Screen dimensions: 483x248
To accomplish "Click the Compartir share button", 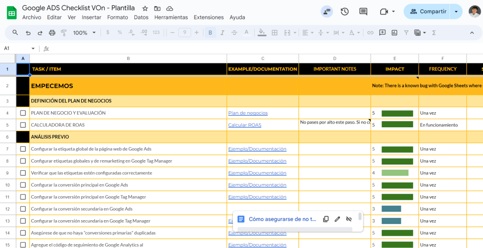I will tap(428, 12).
